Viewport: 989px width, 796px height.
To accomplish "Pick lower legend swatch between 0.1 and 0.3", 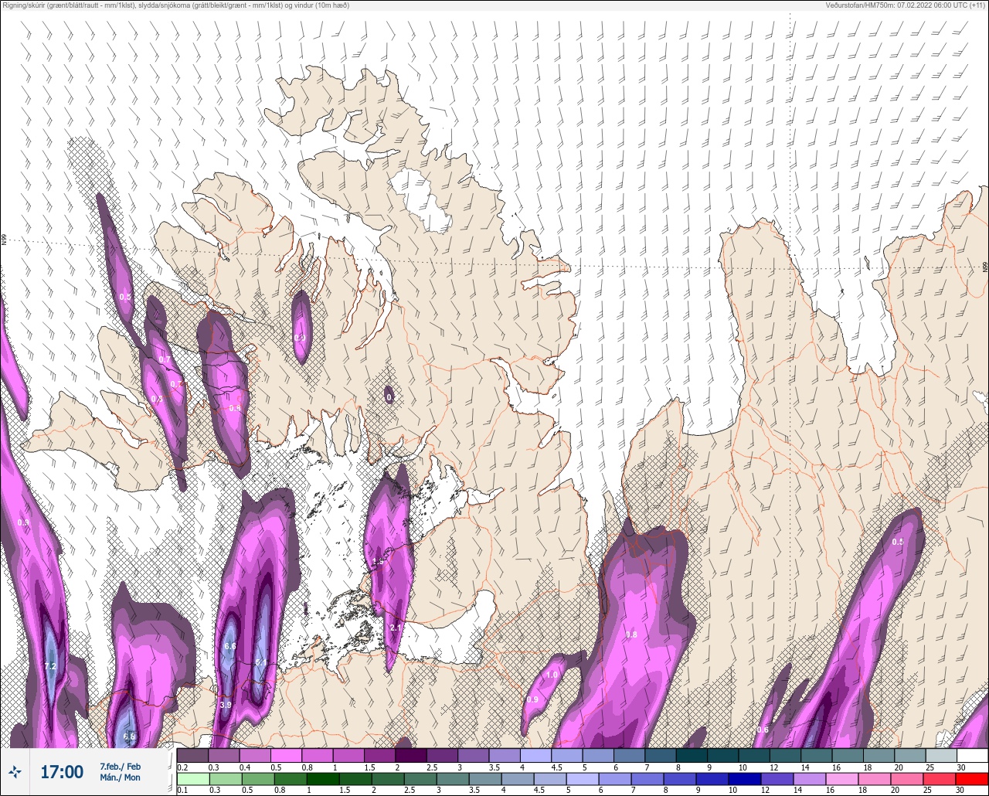I will click(192, 779).
